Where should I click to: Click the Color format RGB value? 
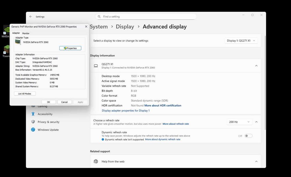point(134,96)
